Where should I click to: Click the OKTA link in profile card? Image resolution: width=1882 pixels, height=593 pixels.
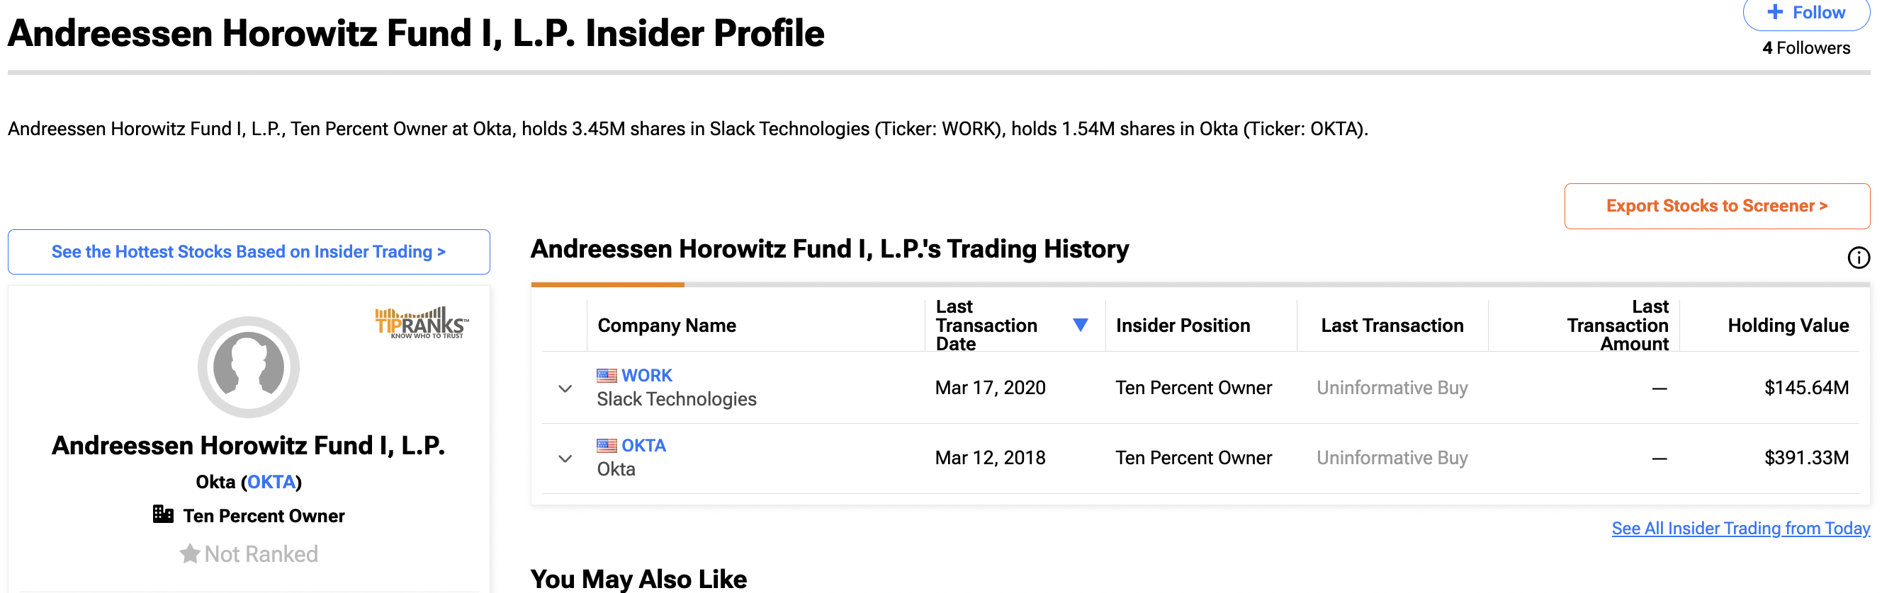271,482
